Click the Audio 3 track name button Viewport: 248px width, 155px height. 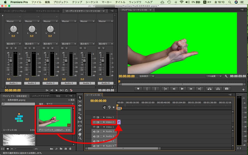pos(50,83)
